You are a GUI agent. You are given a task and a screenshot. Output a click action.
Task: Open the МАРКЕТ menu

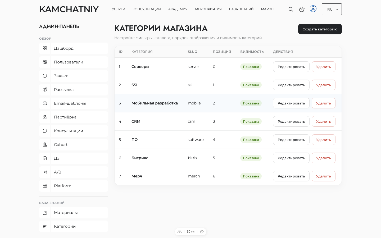(x=268, y=9)
